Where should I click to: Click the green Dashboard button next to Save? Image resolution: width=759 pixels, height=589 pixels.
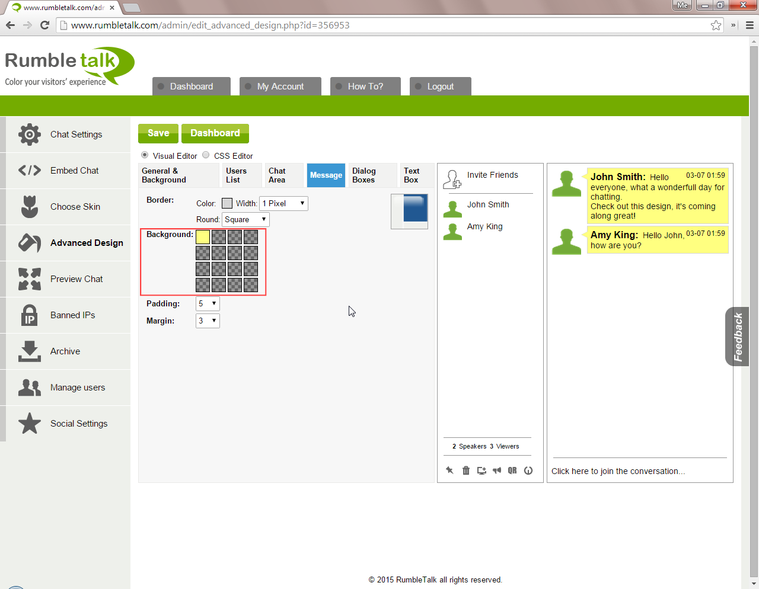pyautogui.click(x=215, y=133)
